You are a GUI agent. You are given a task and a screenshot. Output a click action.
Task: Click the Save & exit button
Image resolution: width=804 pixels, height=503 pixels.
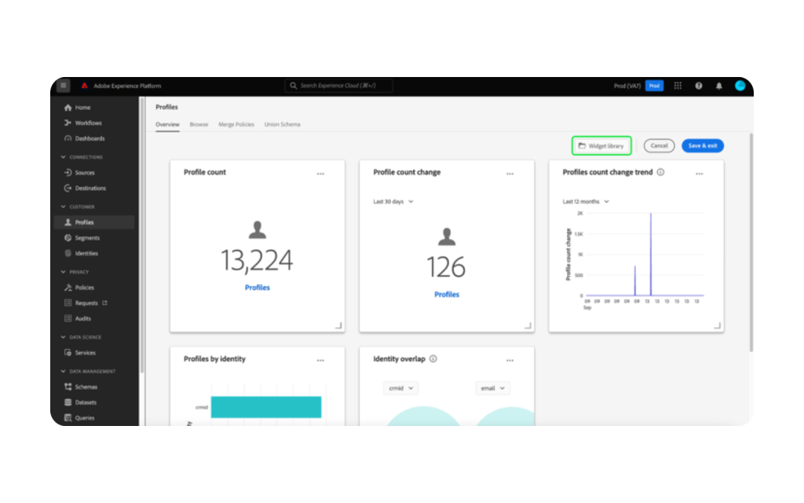point(702,146)
